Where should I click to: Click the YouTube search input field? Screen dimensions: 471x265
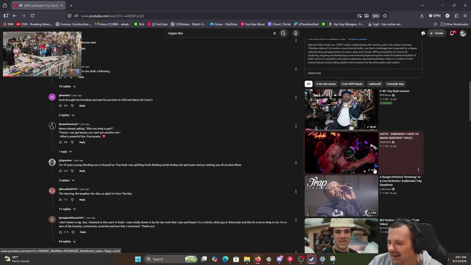click(219, 33)
